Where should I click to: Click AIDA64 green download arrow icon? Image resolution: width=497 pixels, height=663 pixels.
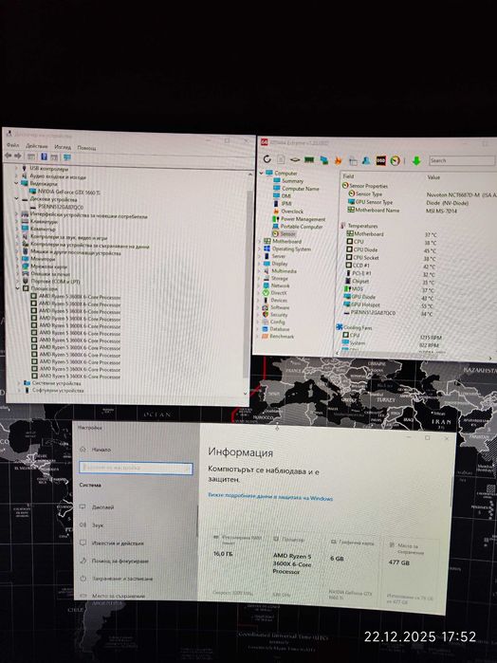pyautogui.click(x=416, y=160)
